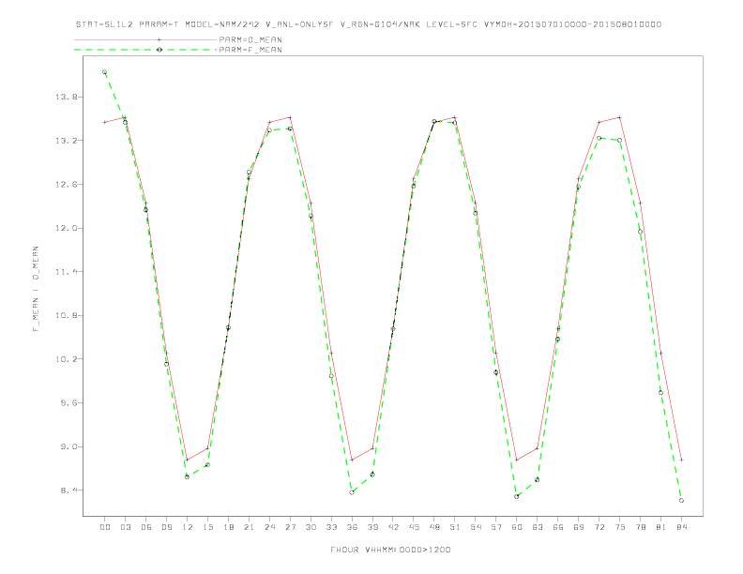Click the x-axis tick label 42
The height and width of the screenshot is (574, 743).
[393, 527]
